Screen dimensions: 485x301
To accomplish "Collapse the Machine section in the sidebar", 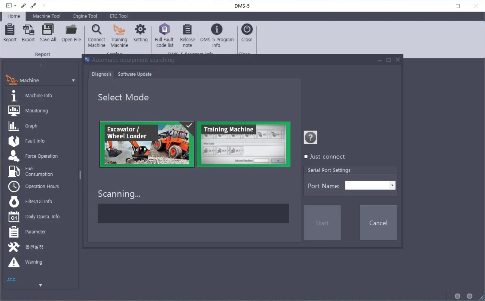I will pos(73,80).
